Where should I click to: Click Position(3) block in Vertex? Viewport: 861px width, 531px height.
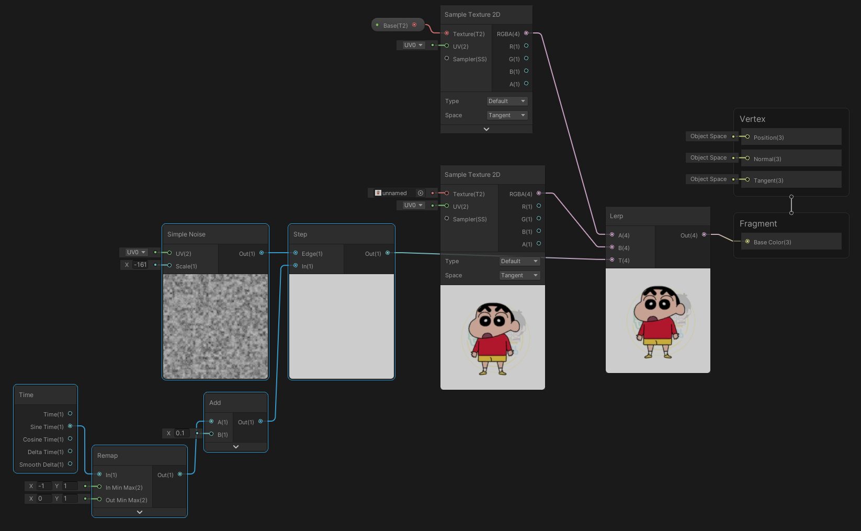pyautogui.click(x=791, y=137)
